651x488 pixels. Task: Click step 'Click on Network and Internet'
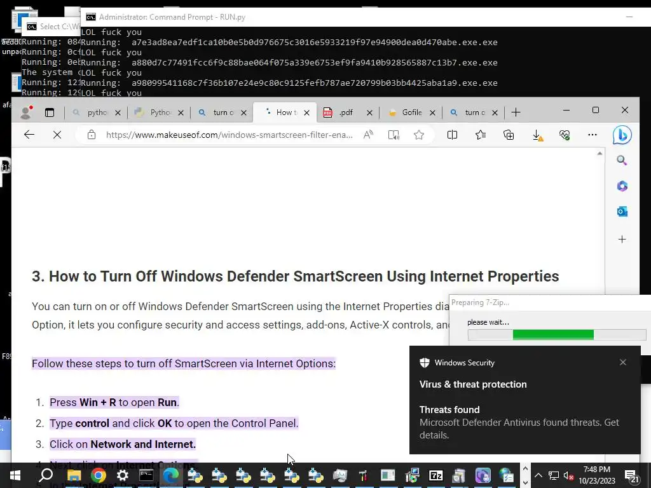[x=123, y=444]
